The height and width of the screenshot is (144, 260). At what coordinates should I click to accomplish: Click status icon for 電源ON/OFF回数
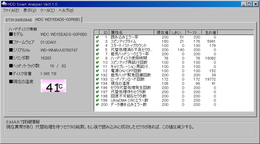click(97, 71)
